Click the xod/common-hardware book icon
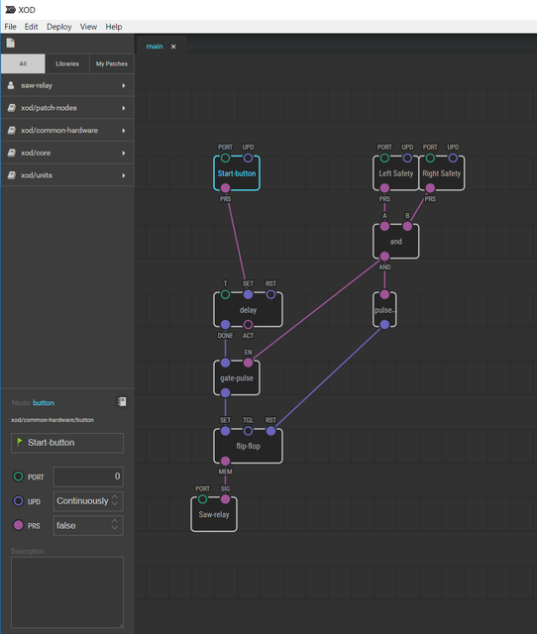 point(12,130)
